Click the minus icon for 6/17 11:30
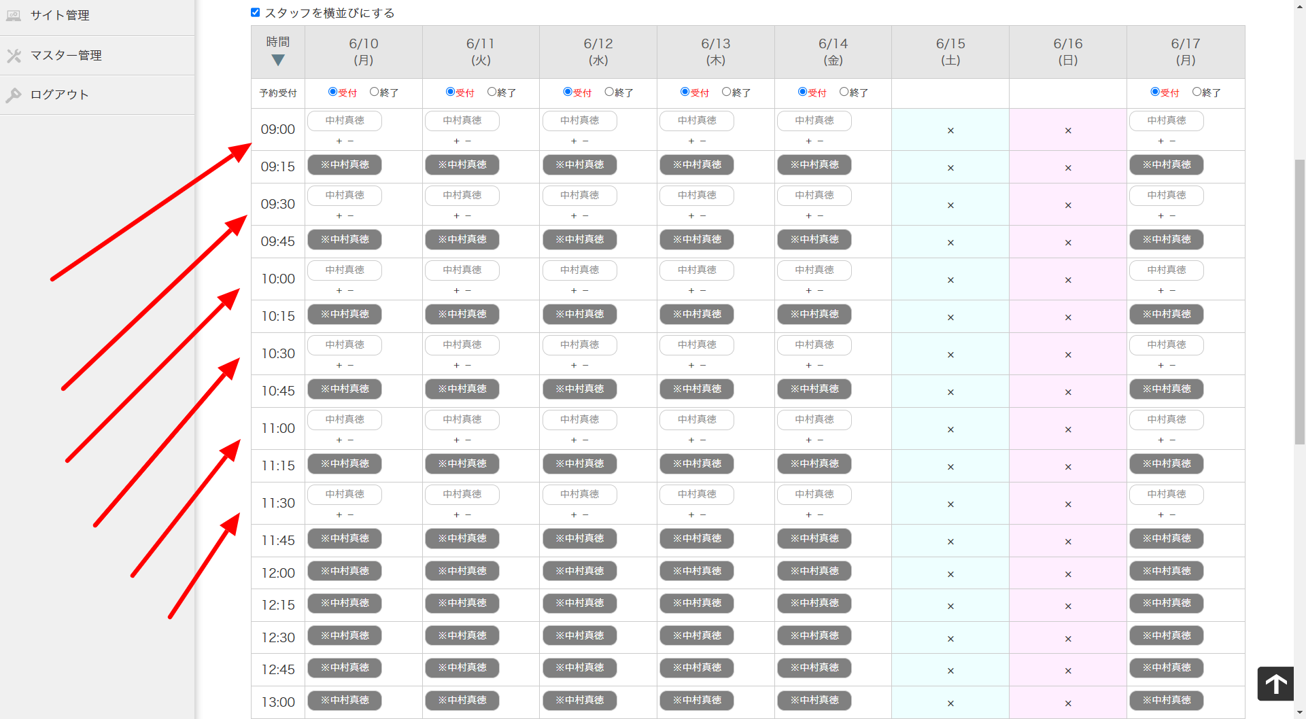This screenshot has height=719, width=1306. 1173,515
